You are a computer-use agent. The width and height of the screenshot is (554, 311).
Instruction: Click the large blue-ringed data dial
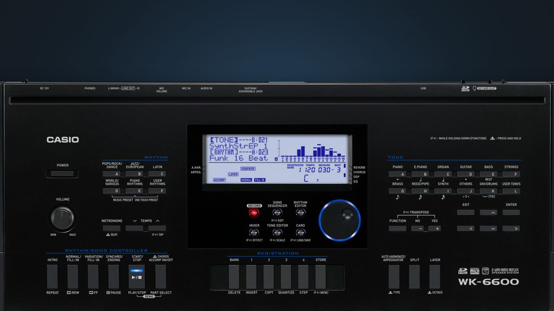[340, 220]
